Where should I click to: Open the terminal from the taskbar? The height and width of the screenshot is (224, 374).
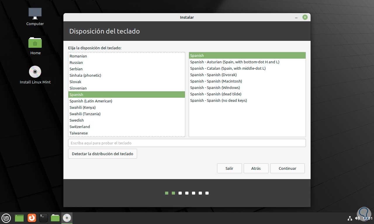[43, 218]
